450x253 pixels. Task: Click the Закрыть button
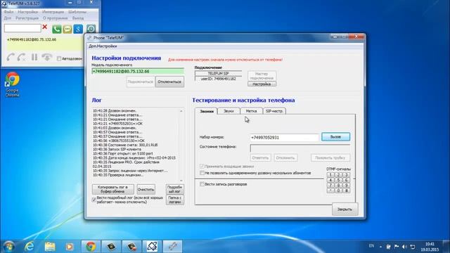click(x=345, y=209)
